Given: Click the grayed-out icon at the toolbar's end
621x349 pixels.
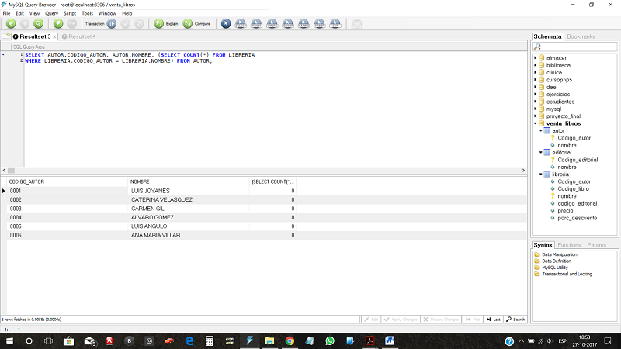Looking at the screenshot, I should (357, 24).
